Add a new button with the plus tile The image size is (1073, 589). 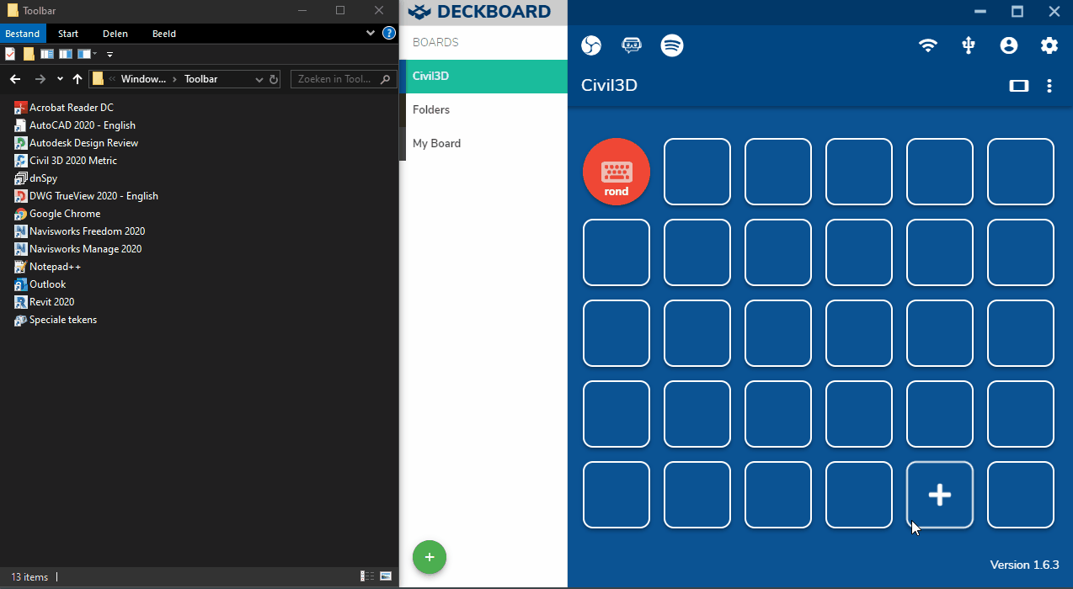[x=939, y=495]
